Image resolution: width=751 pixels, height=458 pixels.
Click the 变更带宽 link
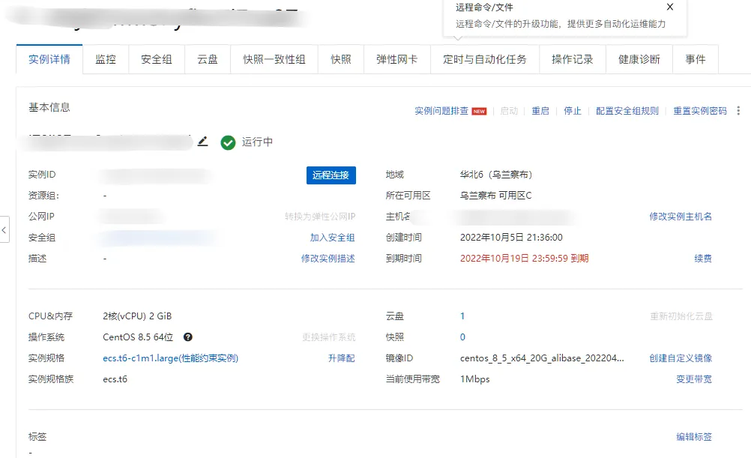point(693,379)
